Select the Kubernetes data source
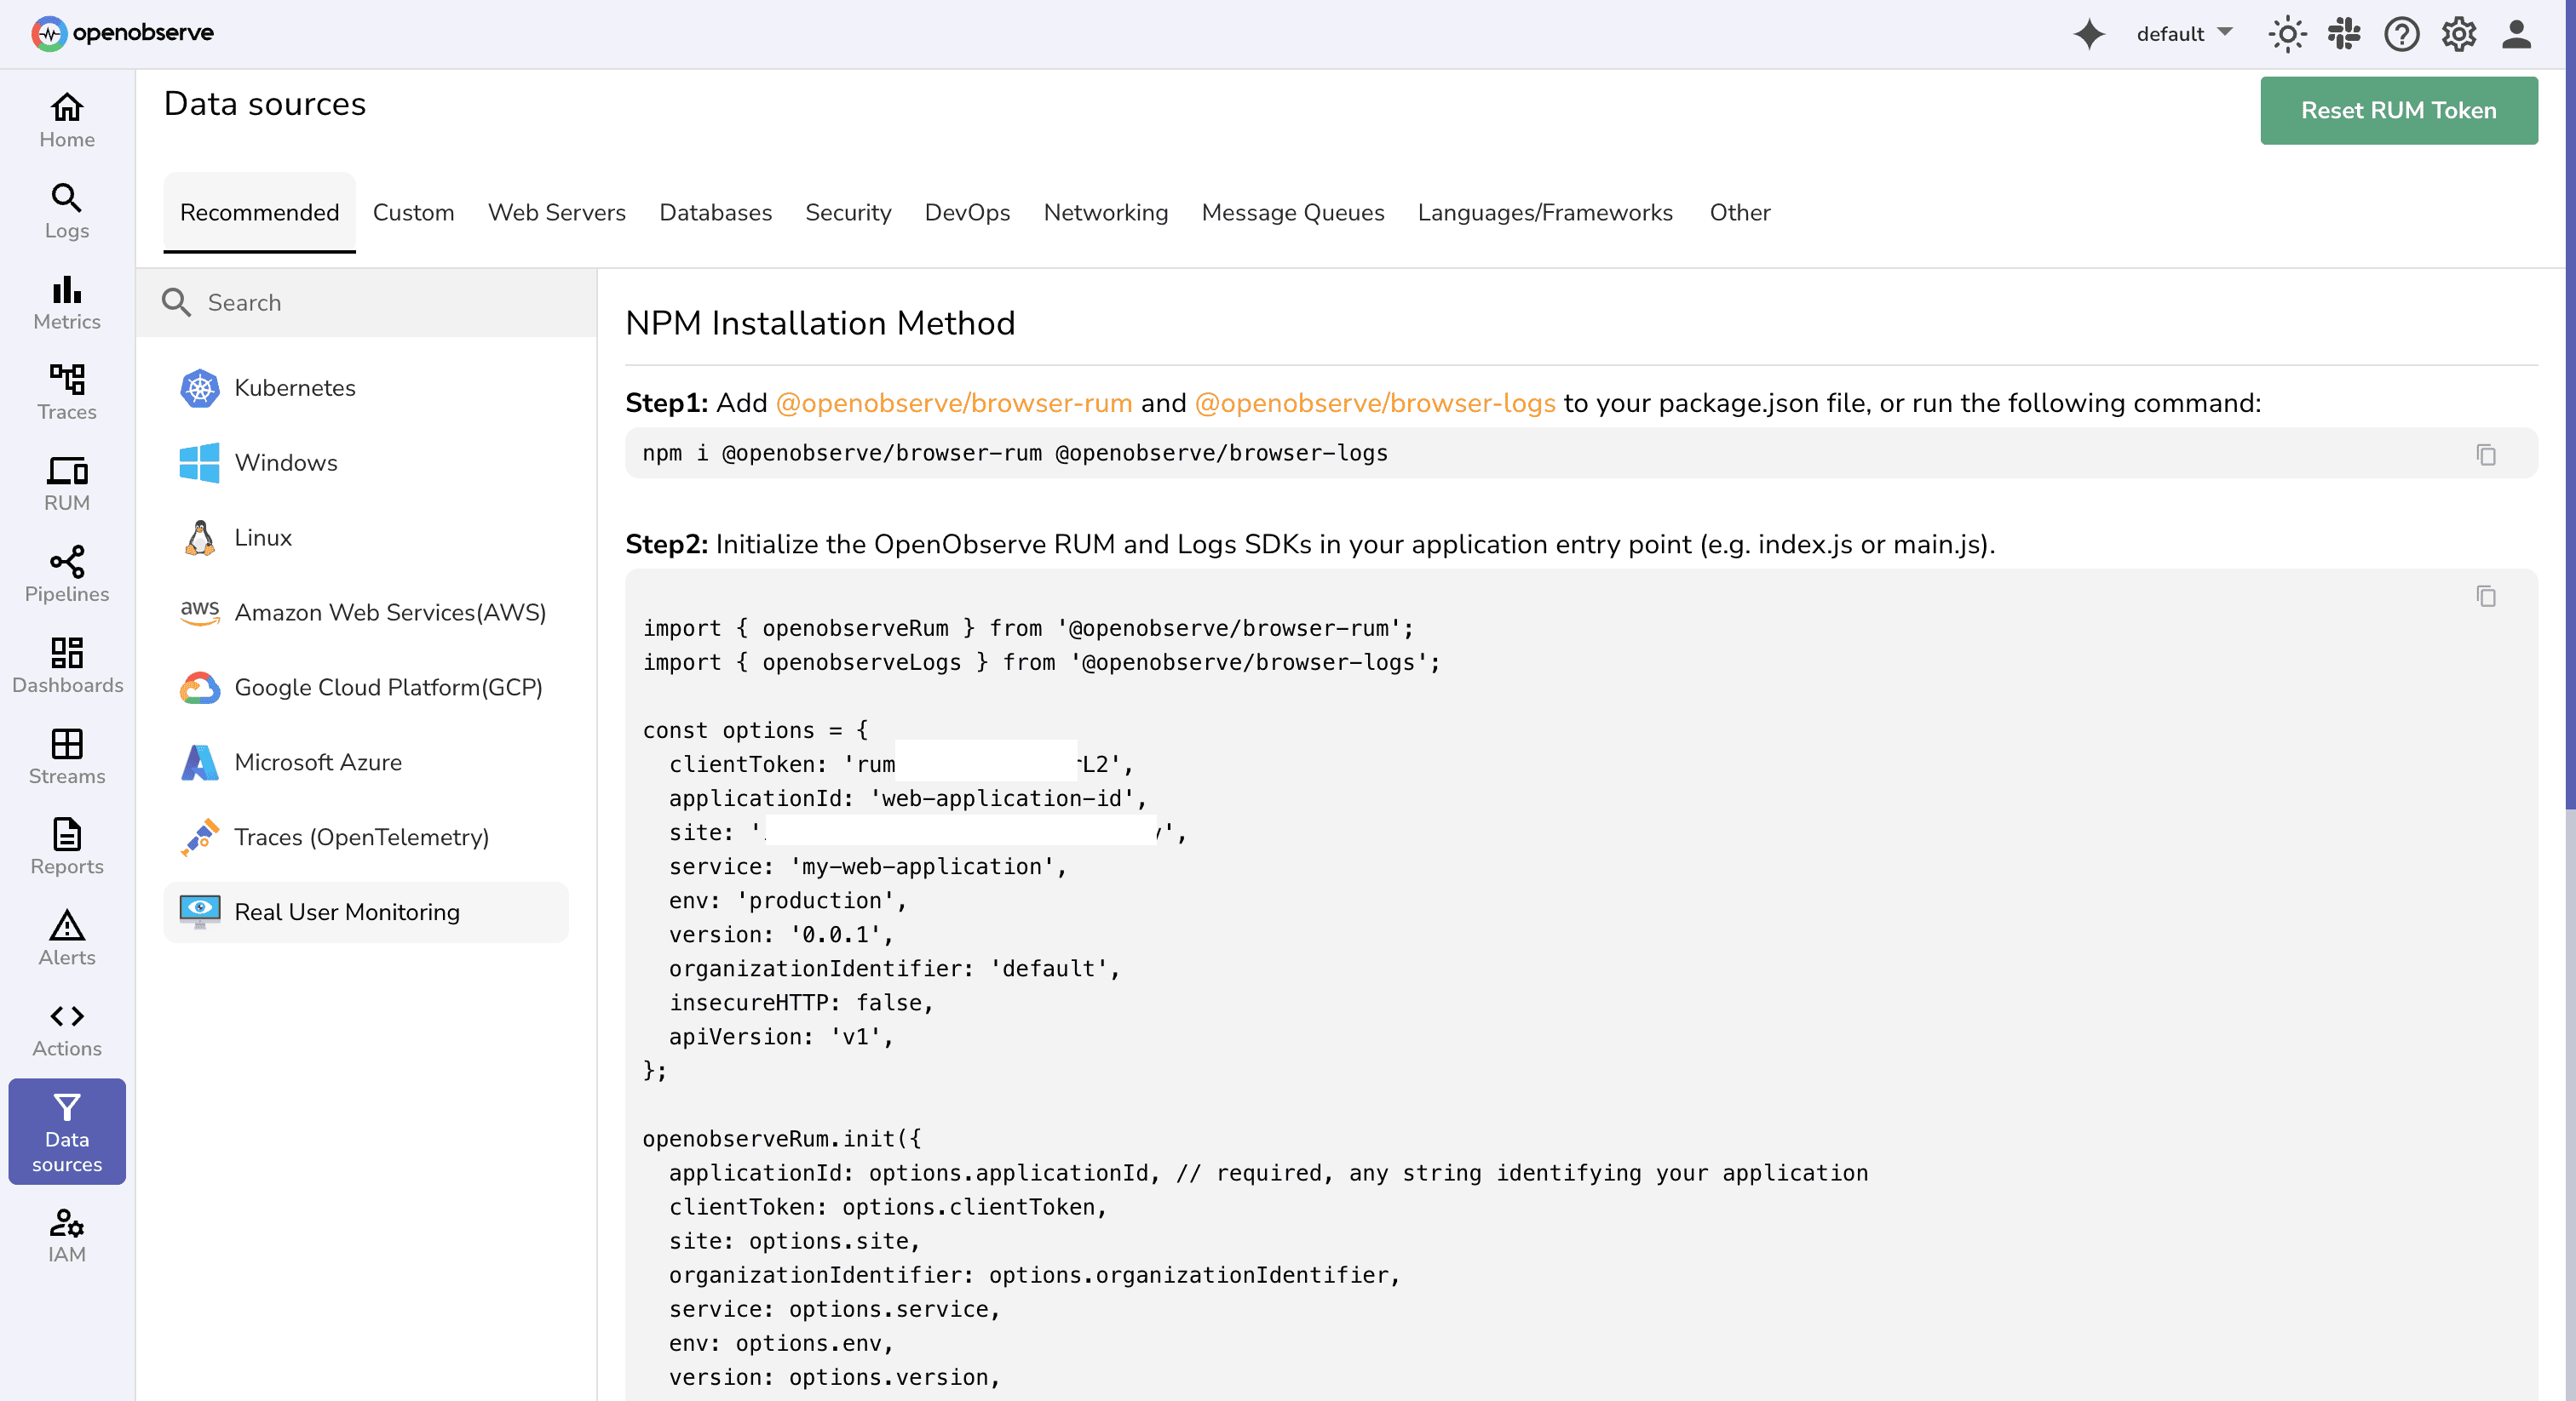The image size is (2576, 1401). [x=295, y=388]
